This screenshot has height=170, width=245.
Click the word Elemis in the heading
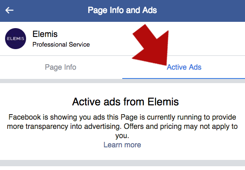pos(163,102)
